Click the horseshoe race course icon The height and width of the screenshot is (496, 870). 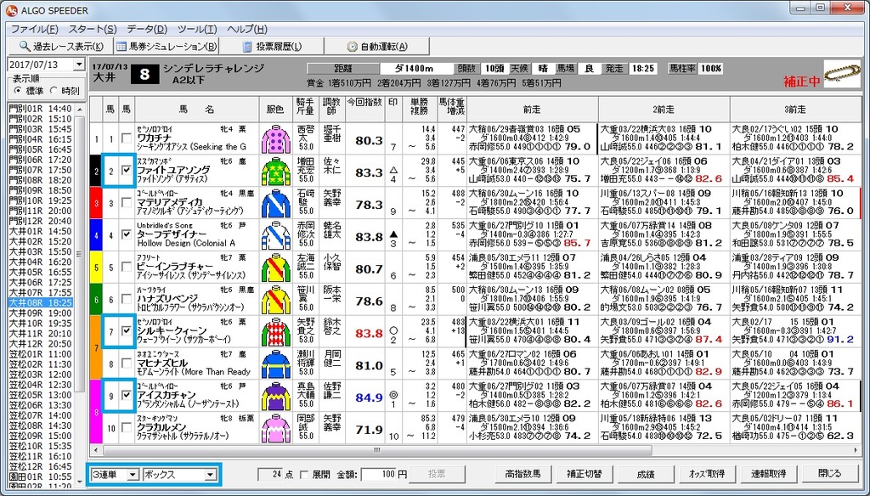(842, 73)
